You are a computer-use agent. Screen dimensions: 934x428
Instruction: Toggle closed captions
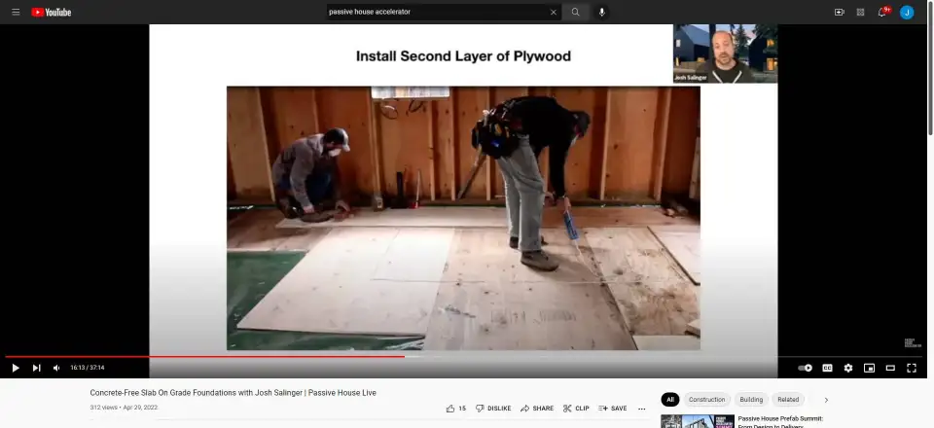pos(827,368)
